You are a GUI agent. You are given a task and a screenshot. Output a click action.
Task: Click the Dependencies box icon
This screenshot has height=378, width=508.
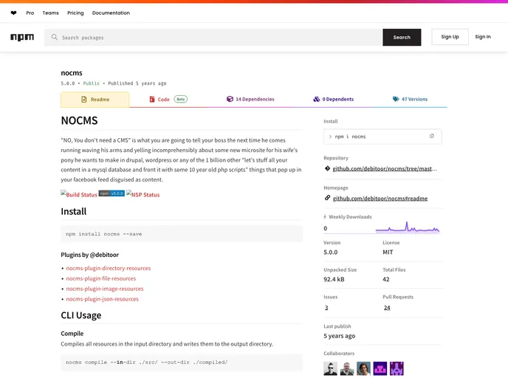[x=230, y=99]
